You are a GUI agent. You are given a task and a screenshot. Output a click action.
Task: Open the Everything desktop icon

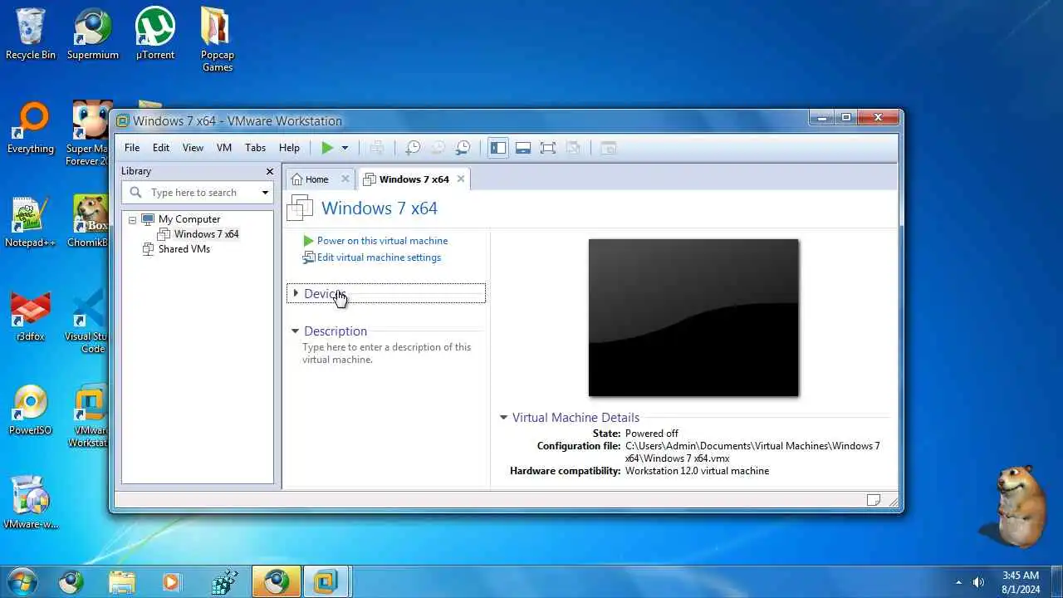coord(31,128)
